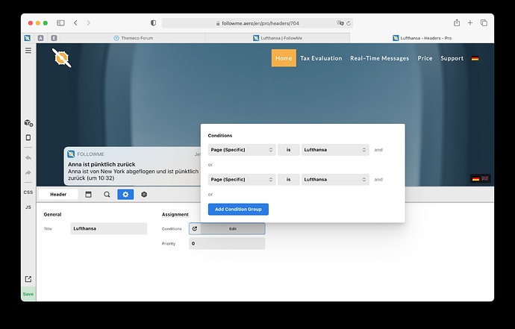The height and width of the screenshot is (329, 515).
Task: Open the hexagon components icon
Action: click(144, 195)
